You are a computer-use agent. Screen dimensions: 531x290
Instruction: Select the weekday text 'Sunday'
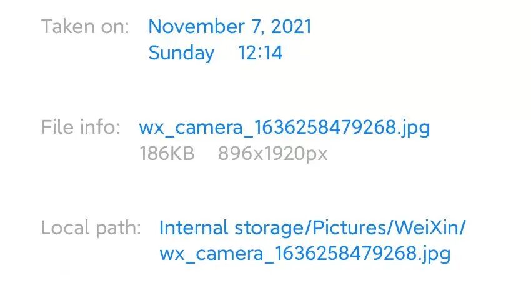coord(181,53)
